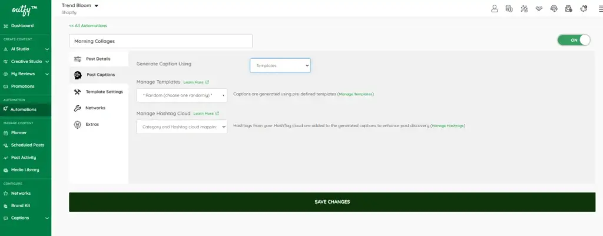This screenshot has width=603, height=236.
Task: Click the Outfy logo
Action: pos(25,9)
